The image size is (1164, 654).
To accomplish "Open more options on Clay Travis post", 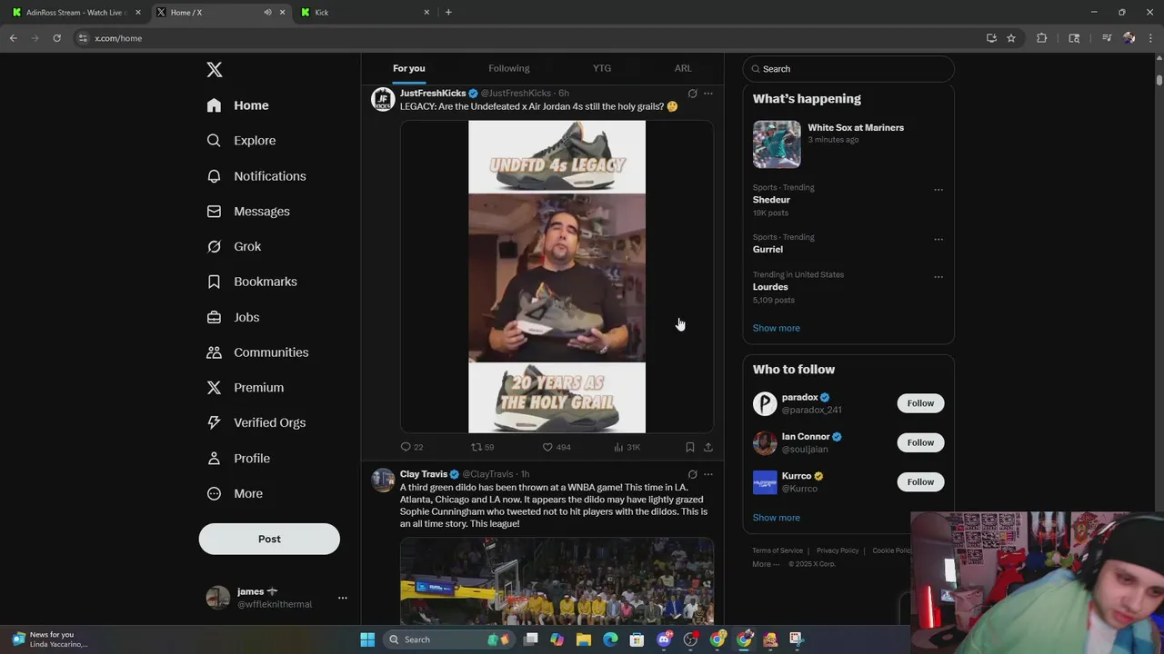I will [x=708, y=474].
